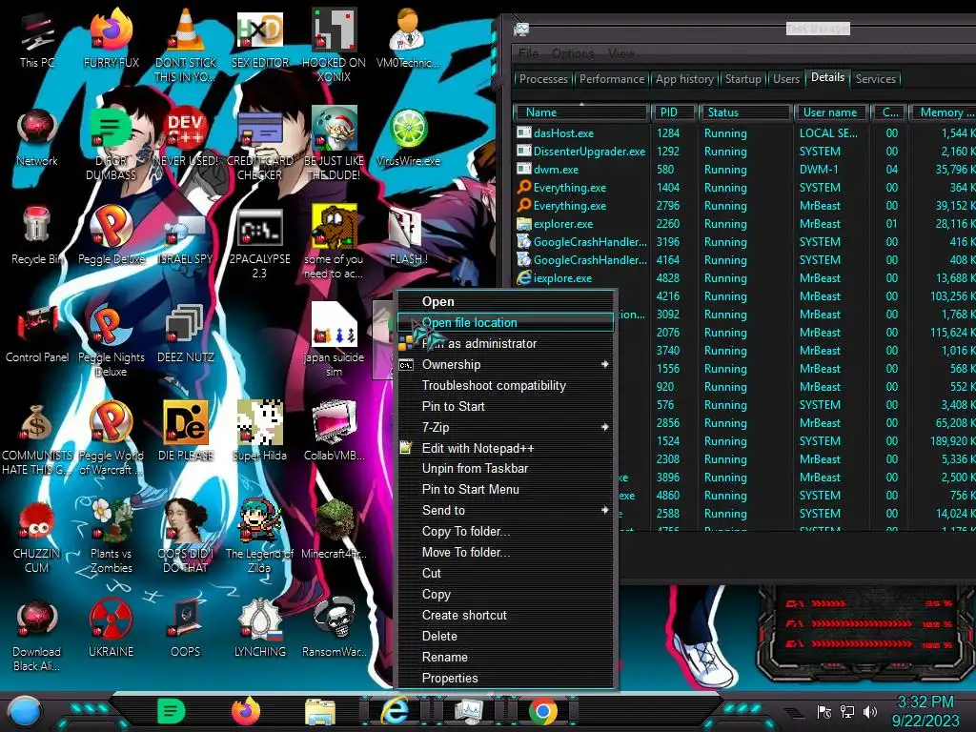The height and width of the screenshot is (732, 976).
Task: Select the iexplore.exe process row
Action: [x=743, y=278]
